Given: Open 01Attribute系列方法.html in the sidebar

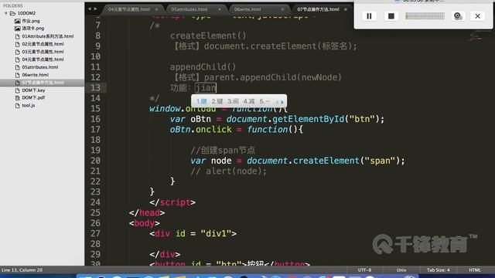Looking at the screenshot, I should [48, 36].
